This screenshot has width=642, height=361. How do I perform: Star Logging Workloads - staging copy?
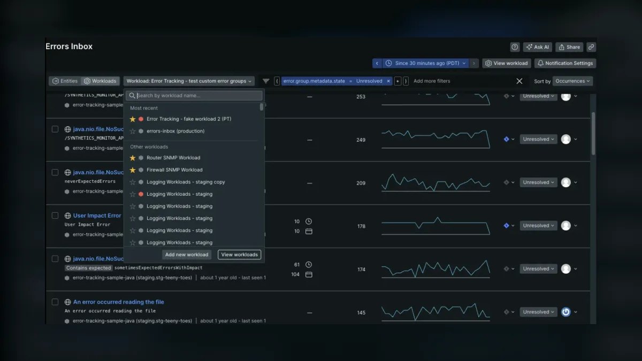[x=133, y=182]
